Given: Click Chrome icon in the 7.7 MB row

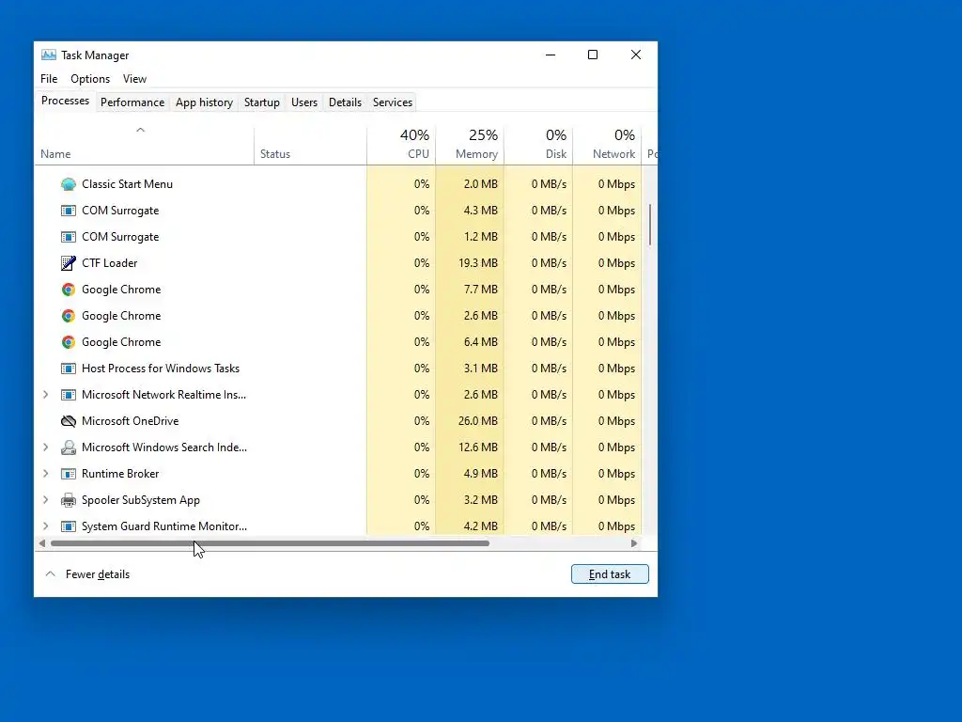Looking at the screenshot, I should coord(68,290).
